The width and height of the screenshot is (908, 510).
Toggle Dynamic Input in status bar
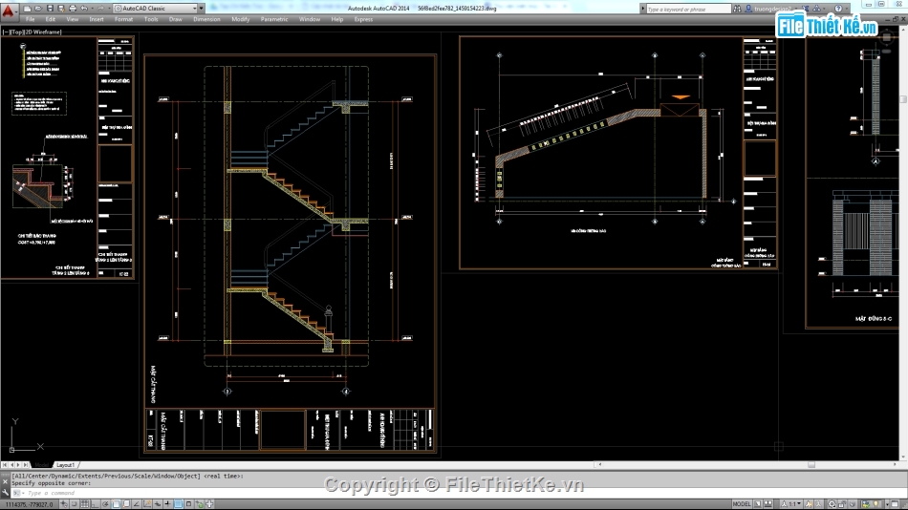158,504
